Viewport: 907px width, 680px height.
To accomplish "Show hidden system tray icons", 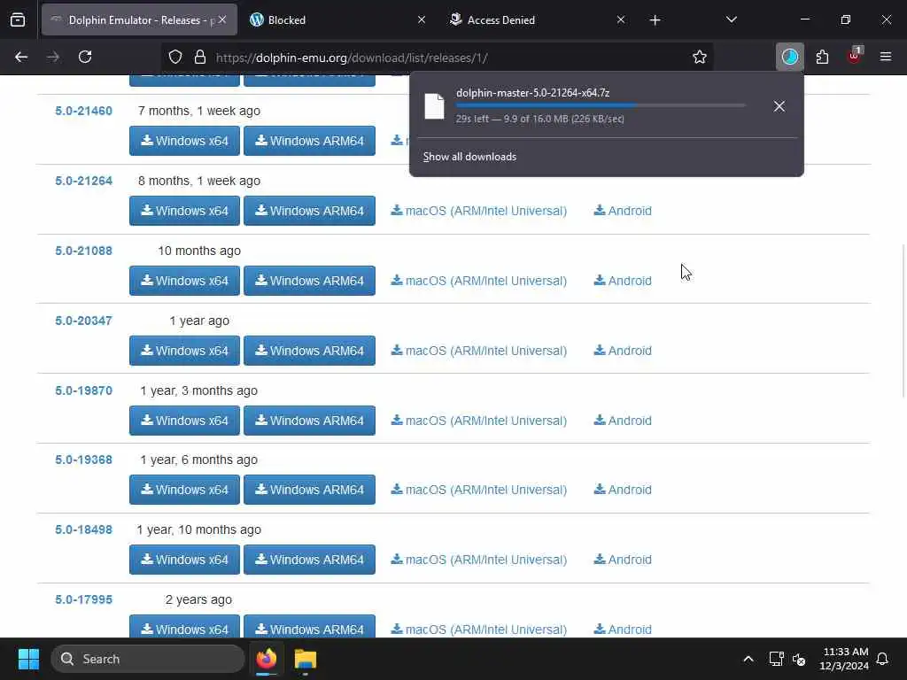I will 748,659.
